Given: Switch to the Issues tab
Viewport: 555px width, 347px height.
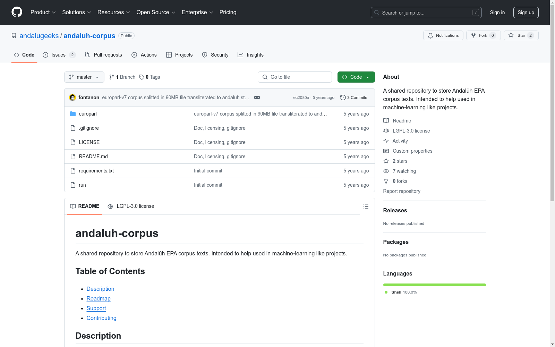Looking at the screenshot, I should 59,55.
